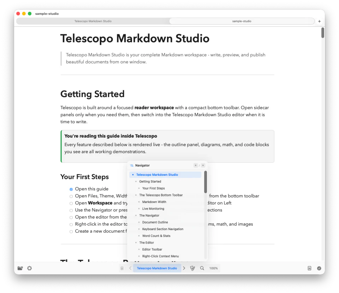Jump to 'Word Count & Stats' in Navigator
Image resolution: width=339 pixels, height=293 pixels.
[156, 236]
